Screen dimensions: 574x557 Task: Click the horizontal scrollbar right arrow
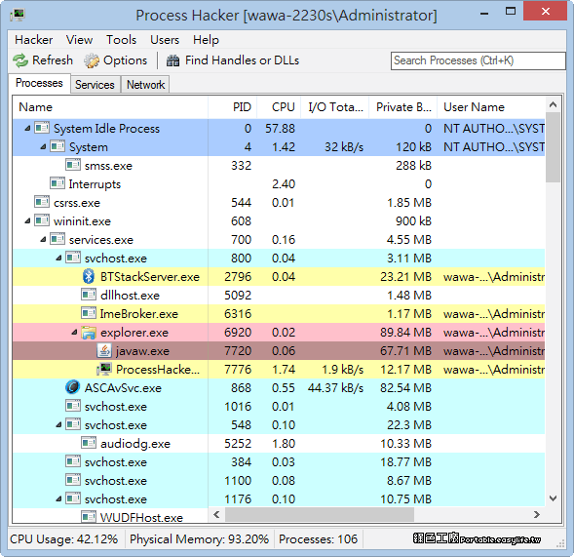point(537,514)
